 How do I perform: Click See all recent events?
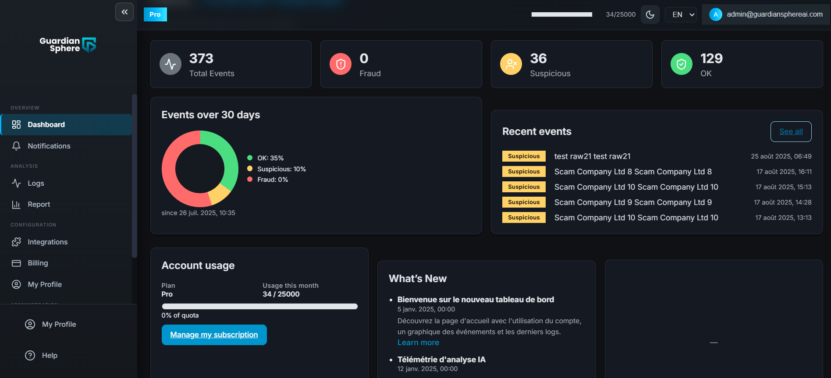pos(791,131)
